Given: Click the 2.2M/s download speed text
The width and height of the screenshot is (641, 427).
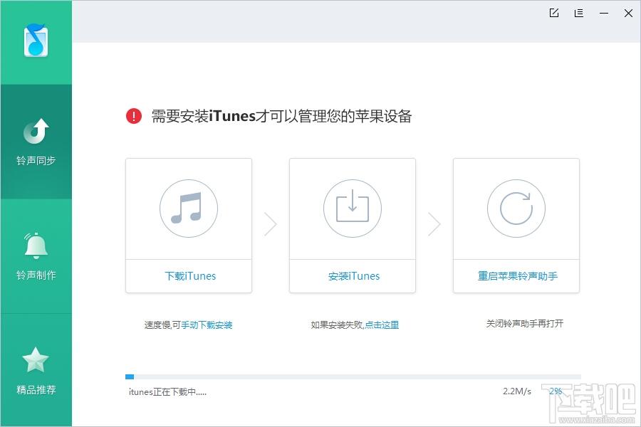Looking at the screenshot, I should pyautogui.click(x=517, y=391).
